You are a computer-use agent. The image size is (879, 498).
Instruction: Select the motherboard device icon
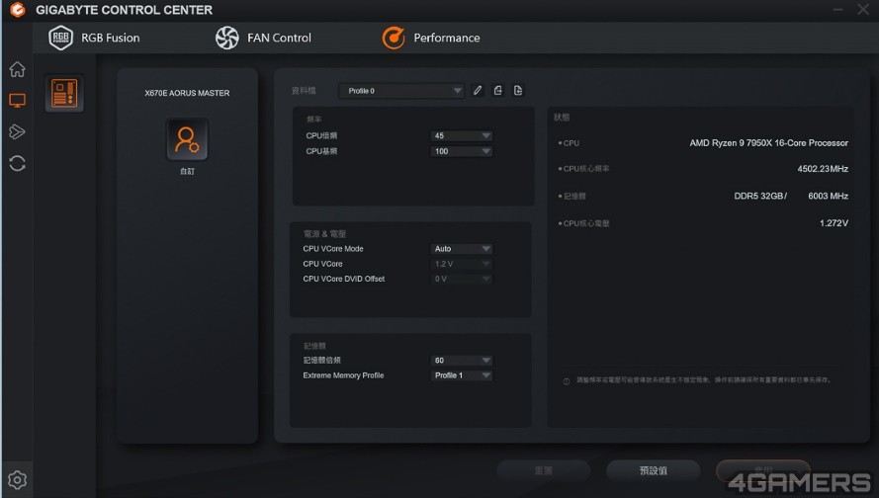(64, 93)
